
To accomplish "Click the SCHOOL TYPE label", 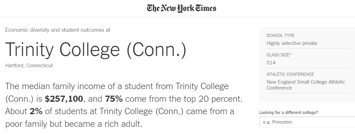I will click(280, 35).
